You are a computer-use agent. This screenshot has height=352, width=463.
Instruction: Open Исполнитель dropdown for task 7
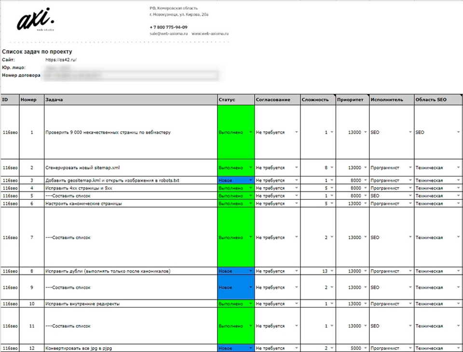(x=409, y=238)
